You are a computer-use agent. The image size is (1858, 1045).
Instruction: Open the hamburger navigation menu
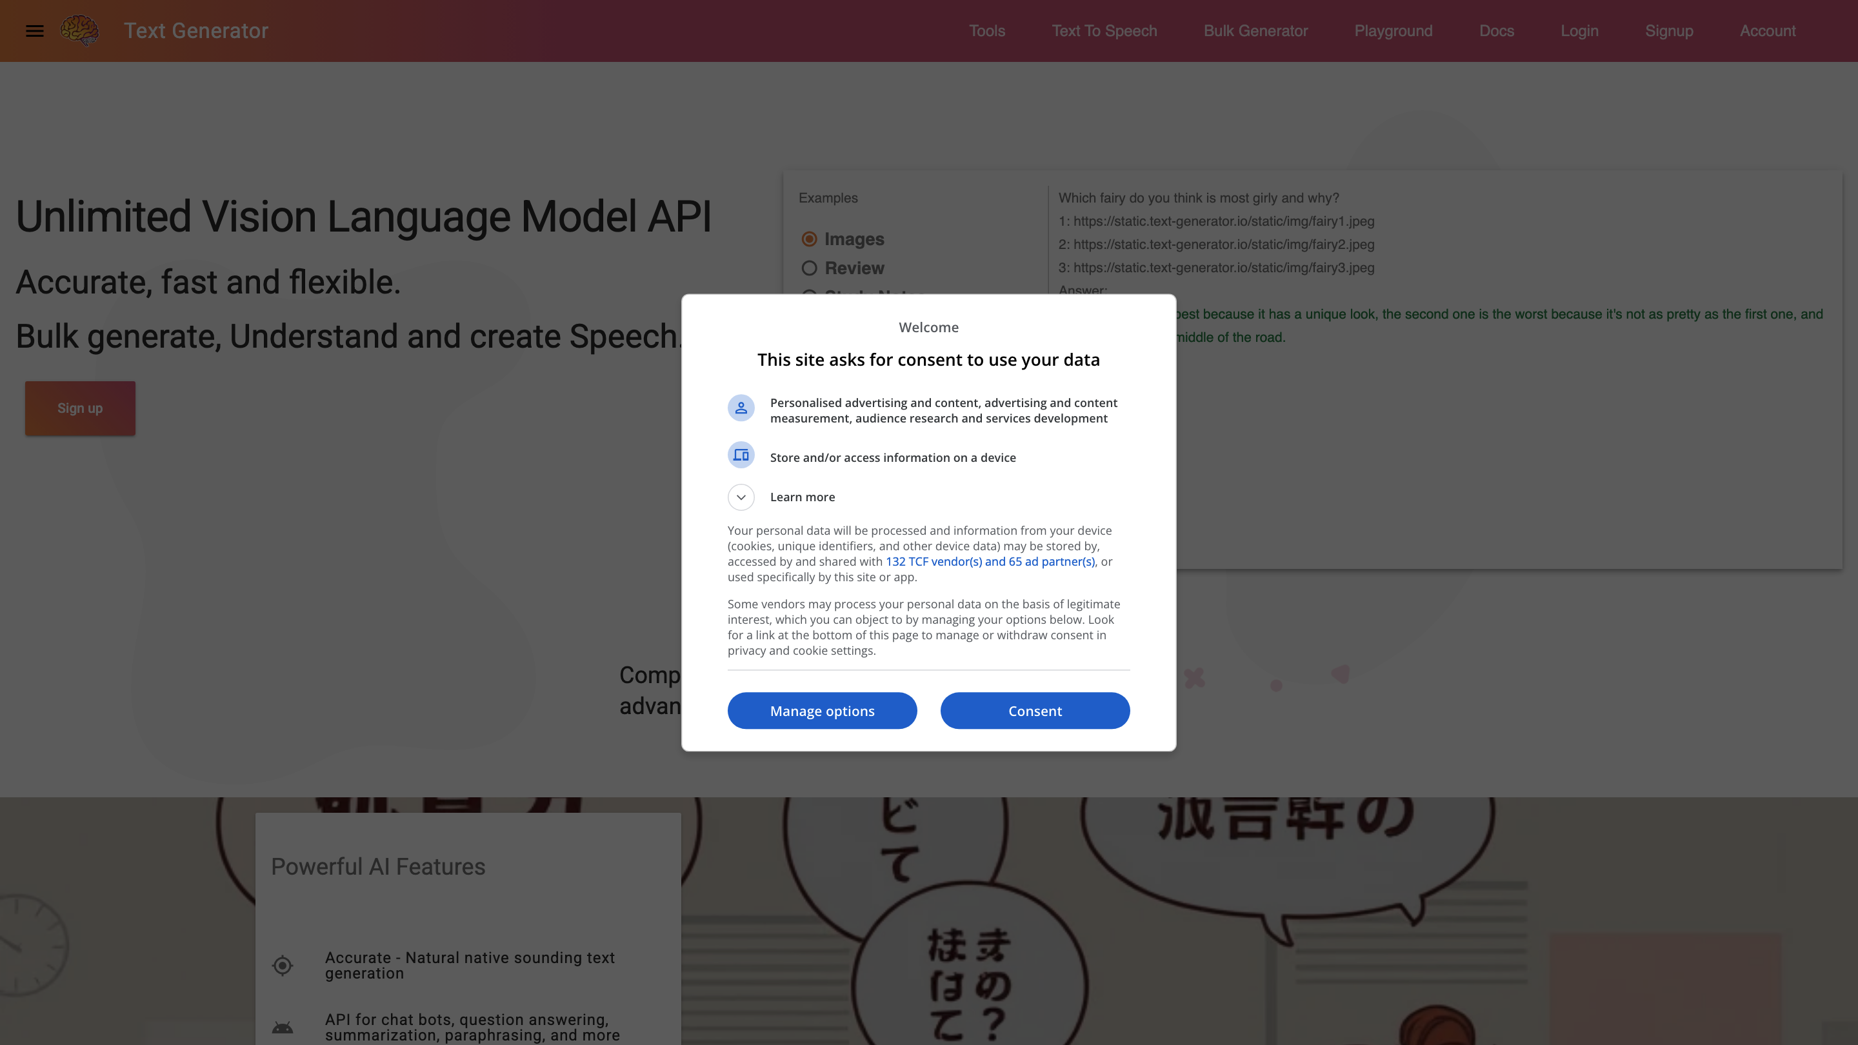[34, 30]
